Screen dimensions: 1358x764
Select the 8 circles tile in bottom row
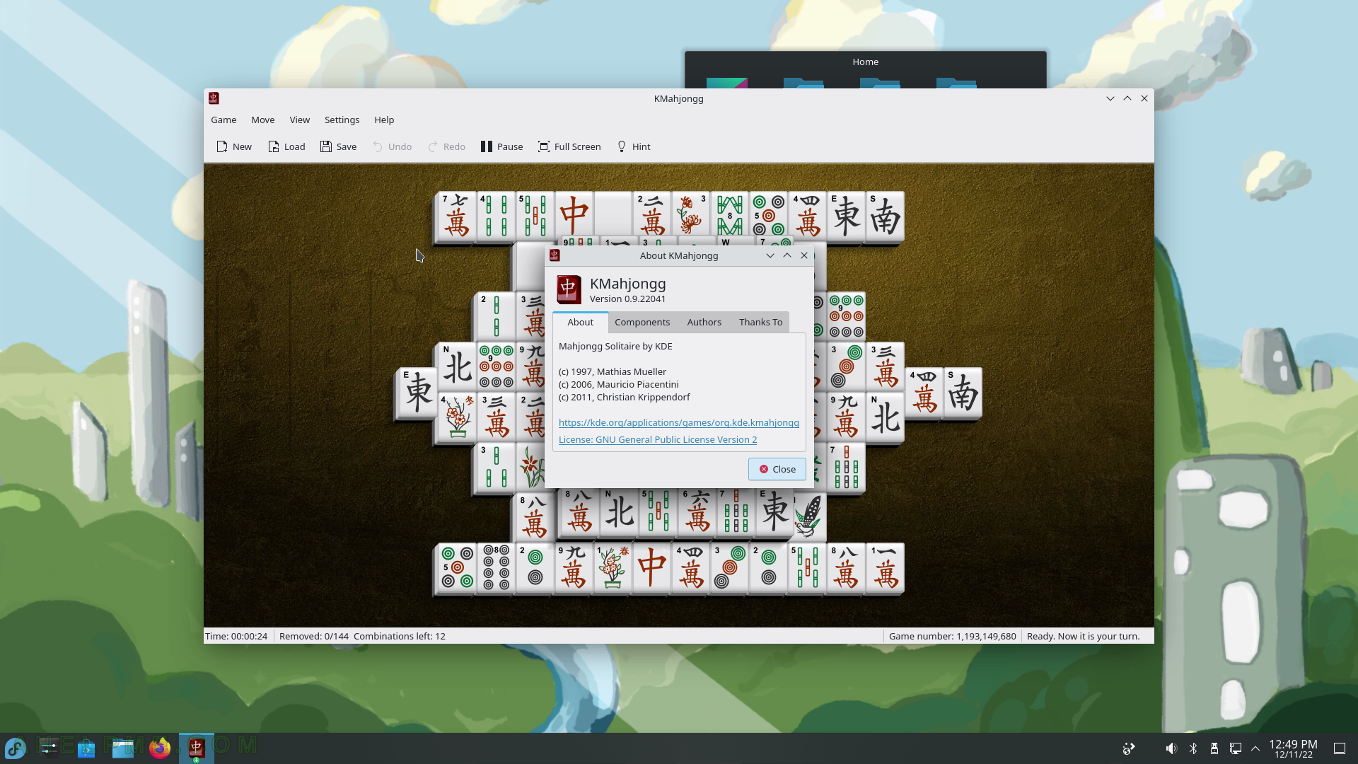[496, 568]
